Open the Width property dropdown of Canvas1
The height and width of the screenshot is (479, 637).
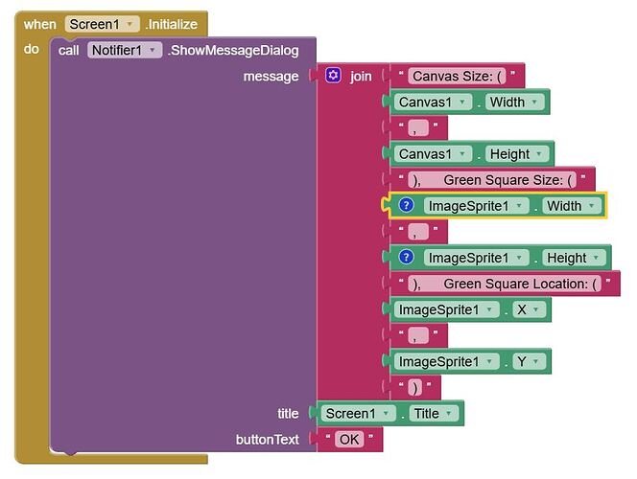coord(515,103)
